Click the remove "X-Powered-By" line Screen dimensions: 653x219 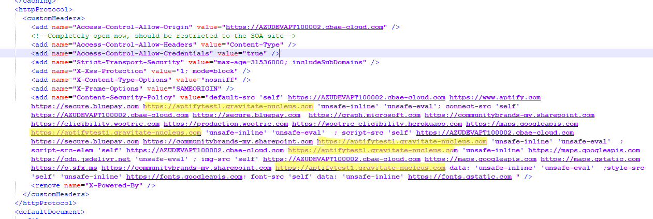93,185
